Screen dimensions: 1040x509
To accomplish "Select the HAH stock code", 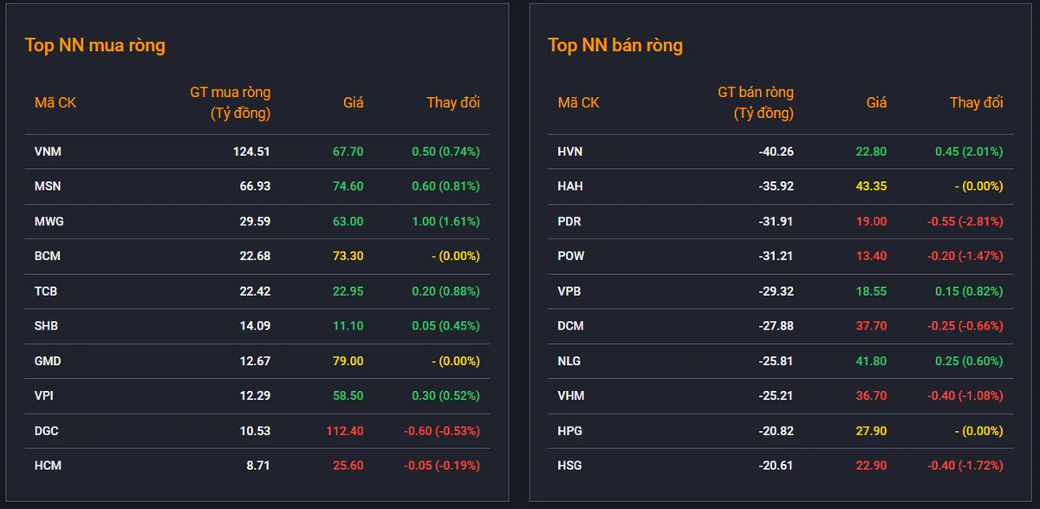I will pos(570,186).
